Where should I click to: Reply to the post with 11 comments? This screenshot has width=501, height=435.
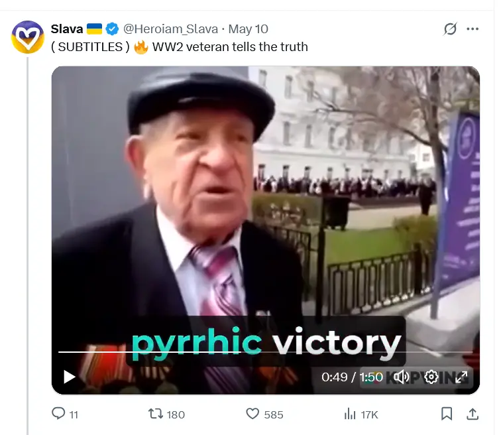[65, 414]
